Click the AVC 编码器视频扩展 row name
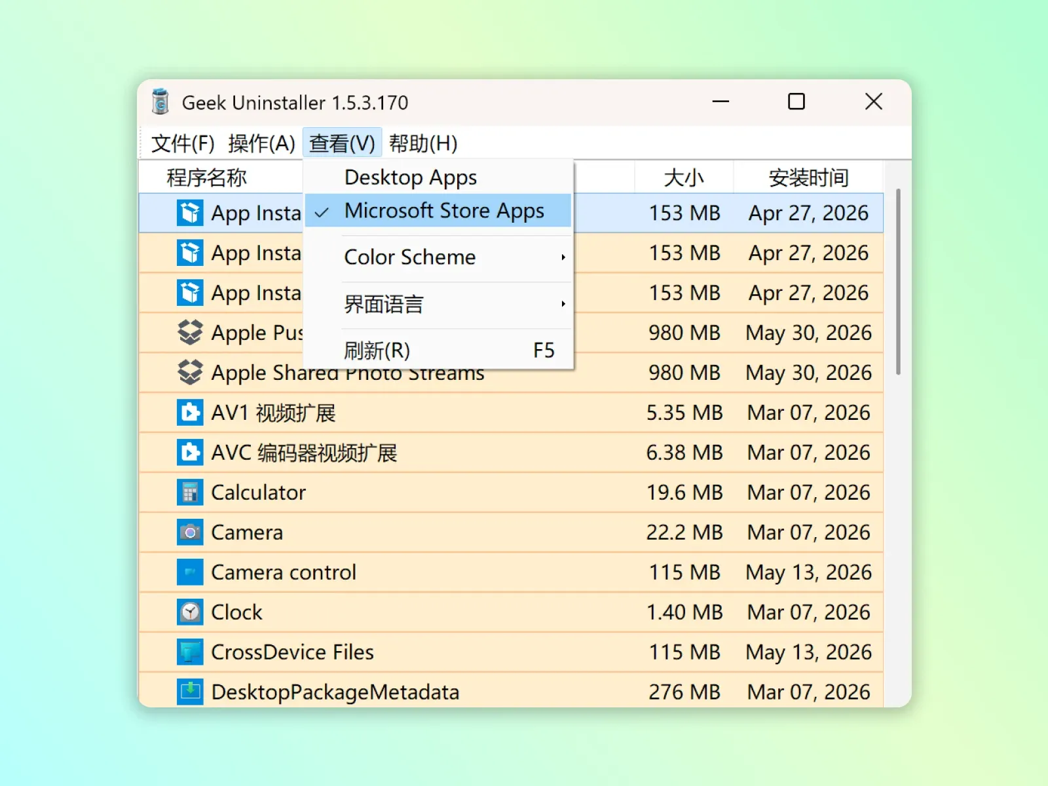Image resolution: width=1048 pixels, height=786 pixels. (x=304, y=453)
